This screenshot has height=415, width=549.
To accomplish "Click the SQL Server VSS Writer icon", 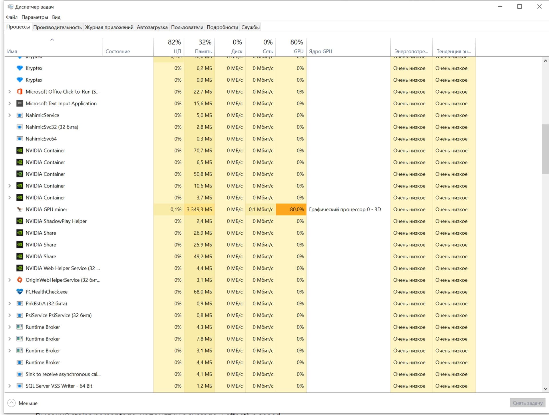I will coord(20,386).
